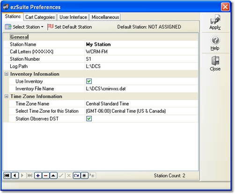Screen dimensions: 235x194
Task: Click Select Time Zone for this Station label
Action: coord(47,111)
